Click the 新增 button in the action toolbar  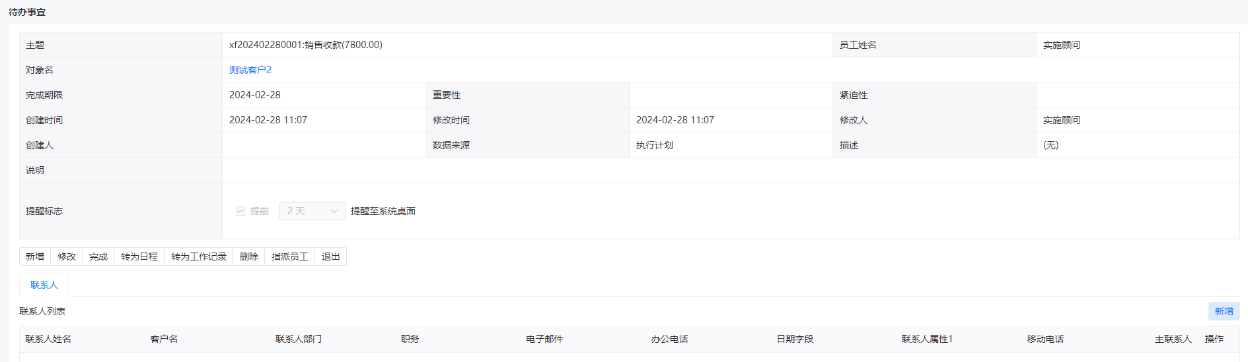pyautogui.click(x=35, y=256)
